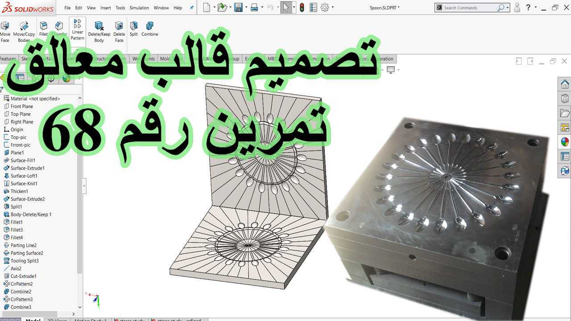Open File Explorer in the task pane
Screen dimensions: 571x321
565,113
